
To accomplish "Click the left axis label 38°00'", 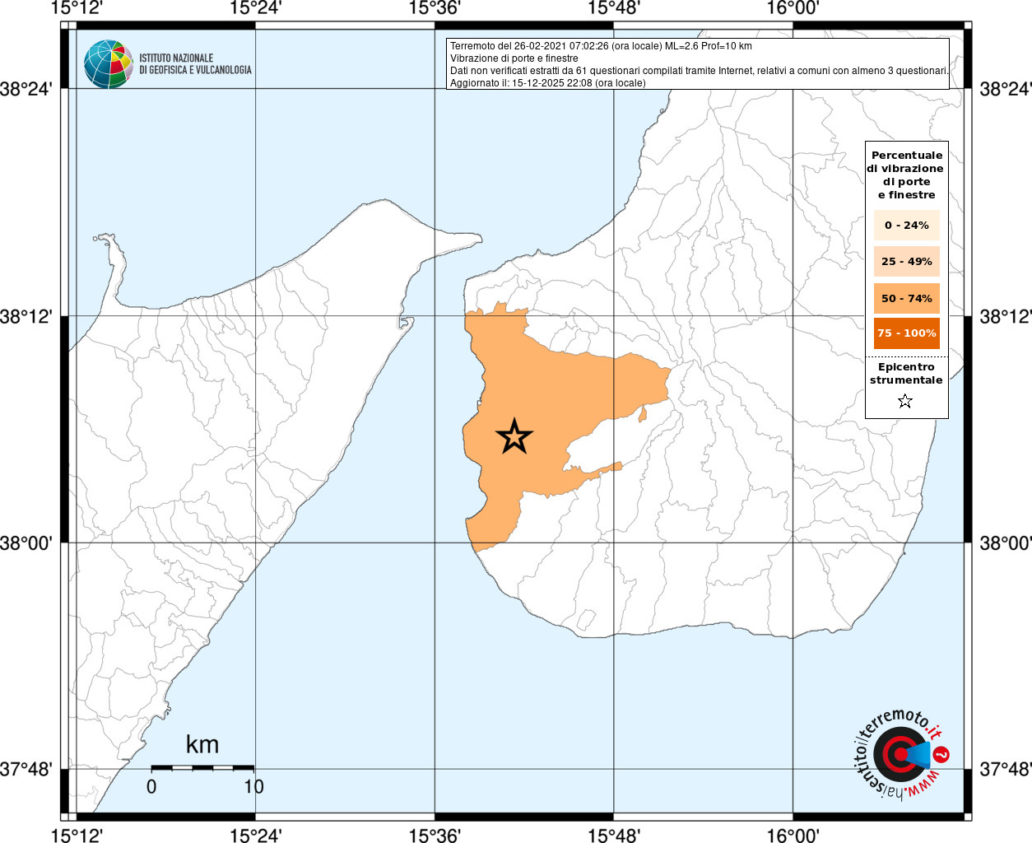I will coord(26,543).
